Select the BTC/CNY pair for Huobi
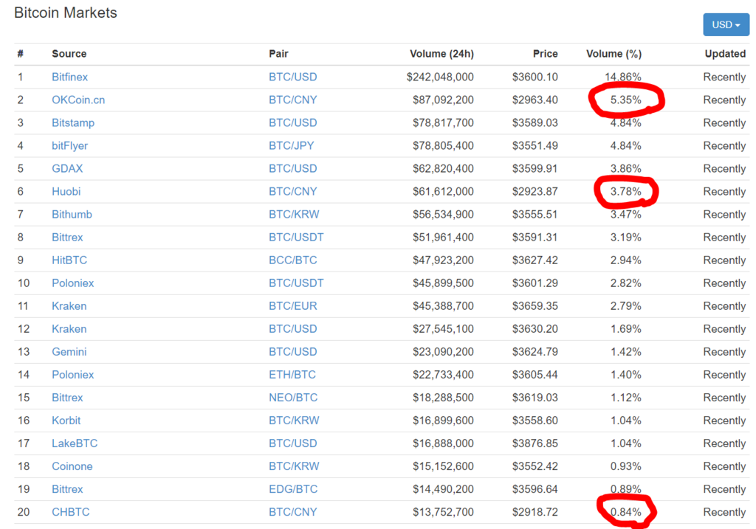The height and width of the screenshot is (529, 756). (x=292, y=191)
